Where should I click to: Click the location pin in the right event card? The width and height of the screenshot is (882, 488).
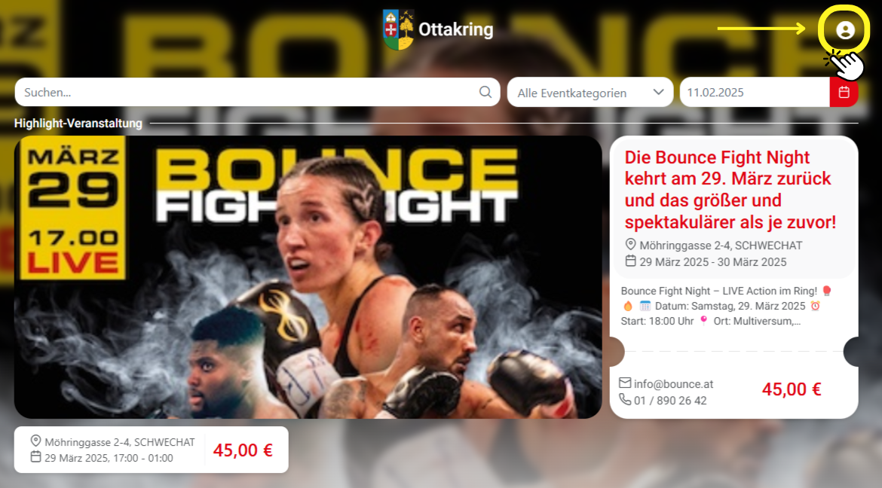[630, 245]
